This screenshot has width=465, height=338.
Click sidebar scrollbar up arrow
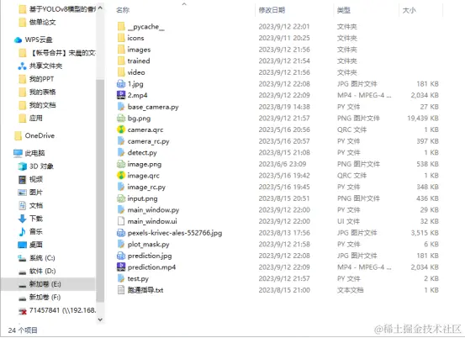point(100,8)
